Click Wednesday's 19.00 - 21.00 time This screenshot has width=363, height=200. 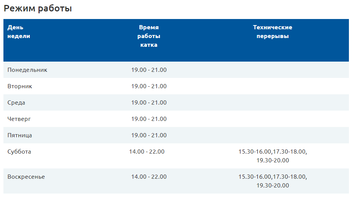(x=149, y=103)
